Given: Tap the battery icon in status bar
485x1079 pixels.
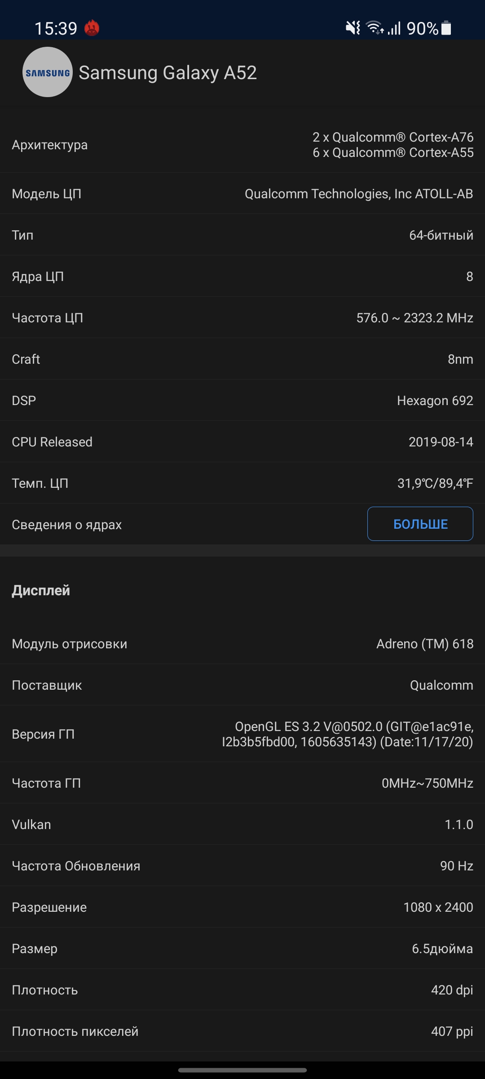Looking at the screenshot, I should coord(446,28).
